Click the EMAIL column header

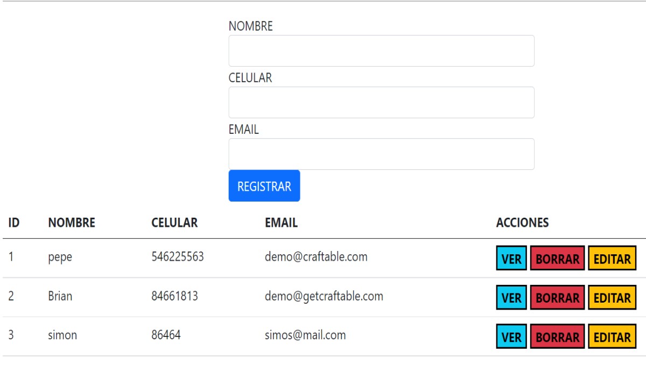[281, 223]
